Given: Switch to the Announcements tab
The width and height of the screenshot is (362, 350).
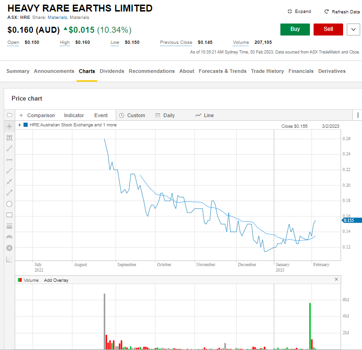Looking at the screenshot, I should [54, 71].
